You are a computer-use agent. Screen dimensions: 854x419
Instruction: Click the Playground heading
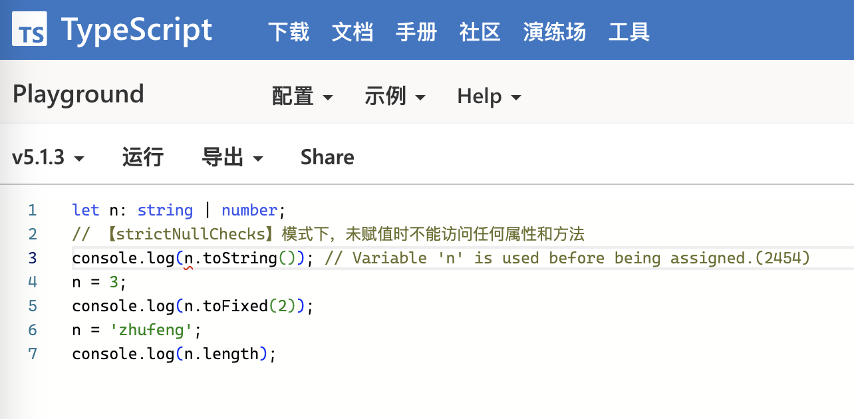(78, 94)
